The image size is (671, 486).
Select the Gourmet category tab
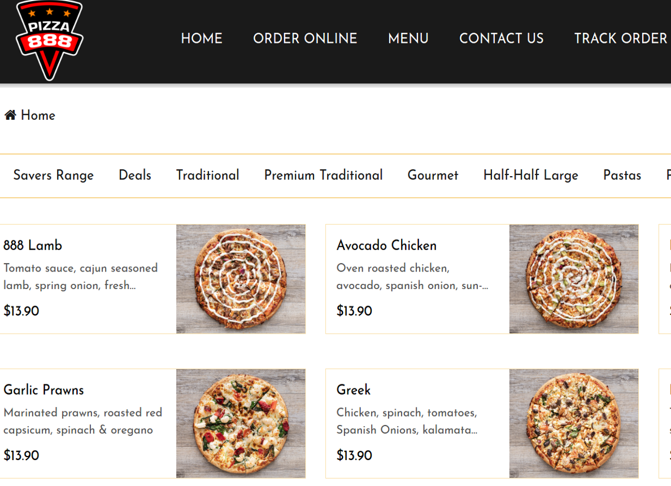click(433, 175)
